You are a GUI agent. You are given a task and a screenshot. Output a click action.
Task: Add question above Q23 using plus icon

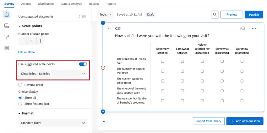(x=103, y=23)
